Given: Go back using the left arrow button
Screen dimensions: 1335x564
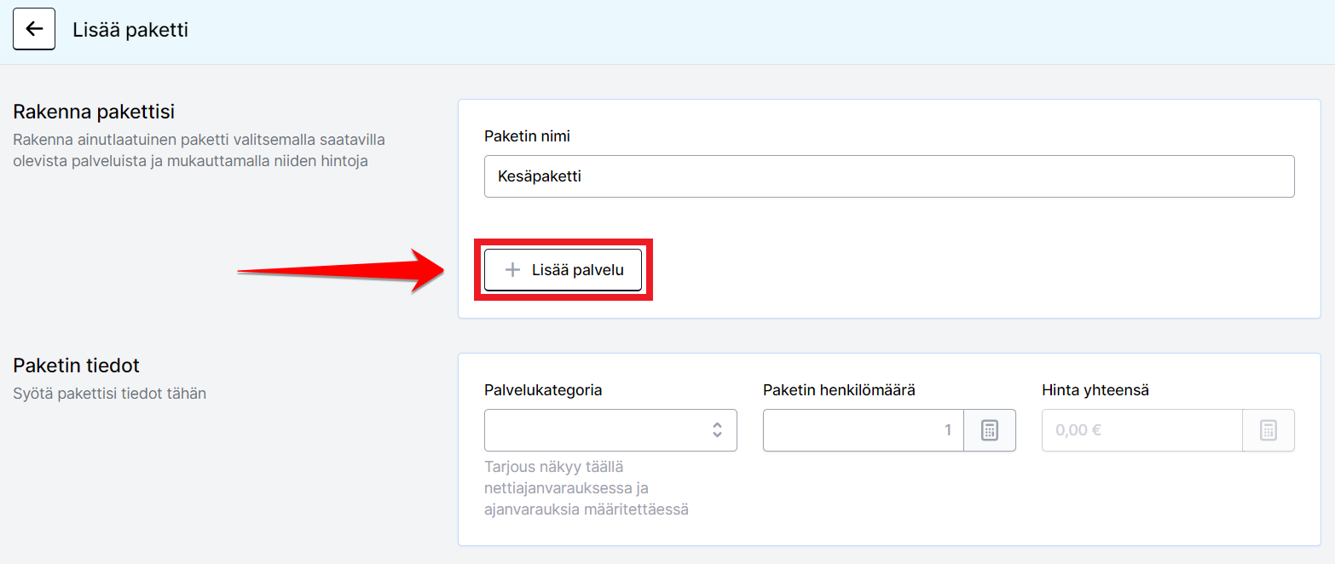Looking at the screenshot, I should [x=34, y=29].
